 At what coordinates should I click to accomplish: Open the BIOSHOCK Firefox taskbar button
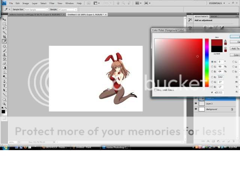54,147
